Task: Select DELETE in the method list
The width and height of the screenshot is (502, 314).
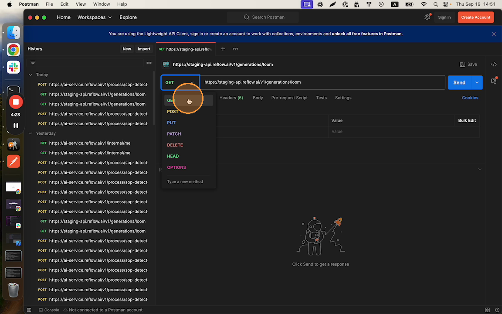Action: (x=189, y=145)
